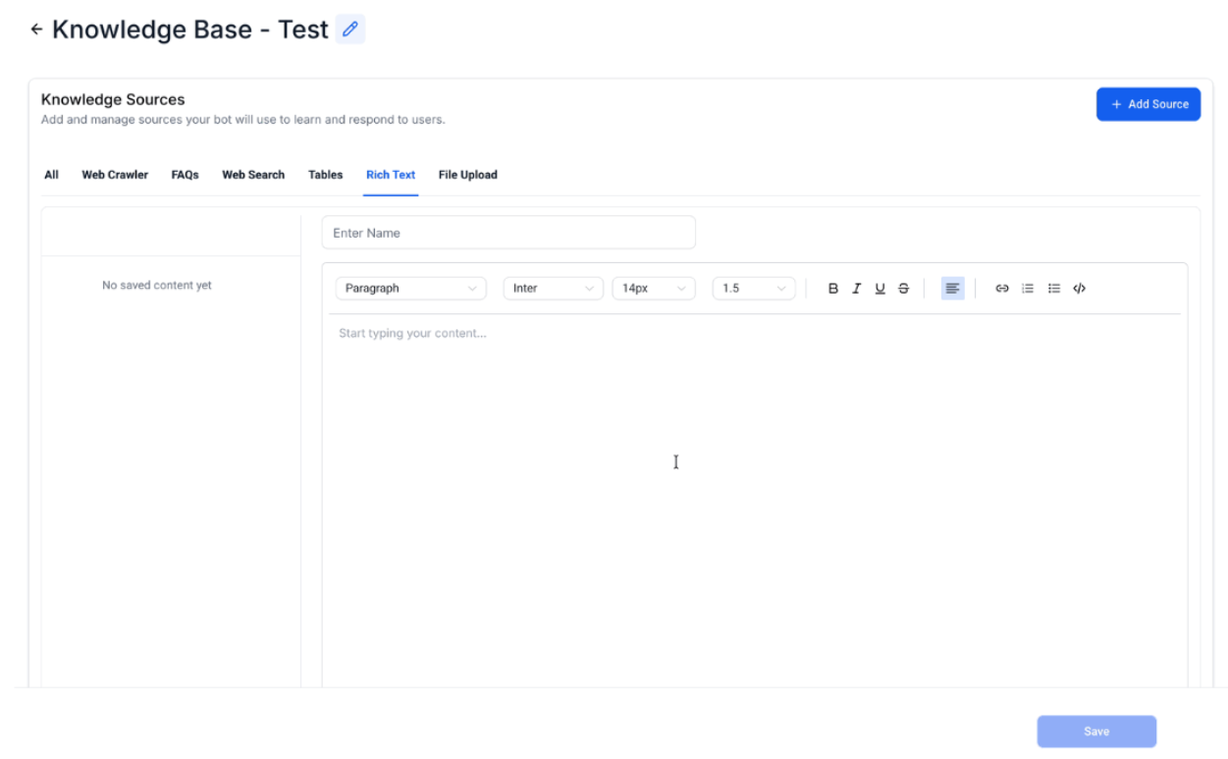This screenshot has width=1228, height=759.
Task: Open the Inter font family dropdown
Action: pyautogui.click(x=553, y=289)
